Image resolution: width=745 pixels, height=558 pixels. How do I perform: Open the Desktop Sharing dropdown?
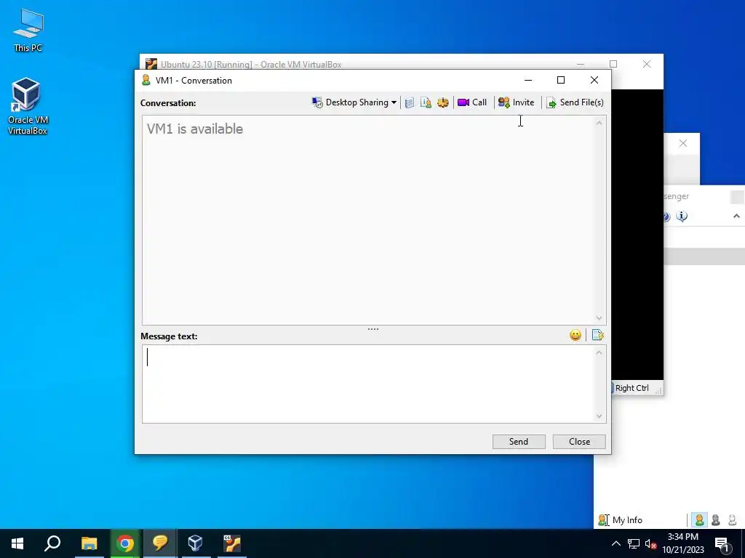(x=354, y=102)
